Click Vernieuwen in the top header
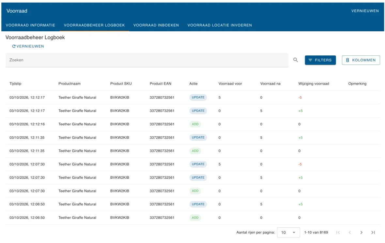 (x=365, y=11)
